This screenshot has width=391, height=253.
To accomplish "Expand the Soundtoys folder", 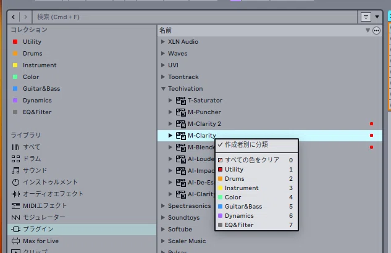I will pyautogui.click(x=163, y=217).
